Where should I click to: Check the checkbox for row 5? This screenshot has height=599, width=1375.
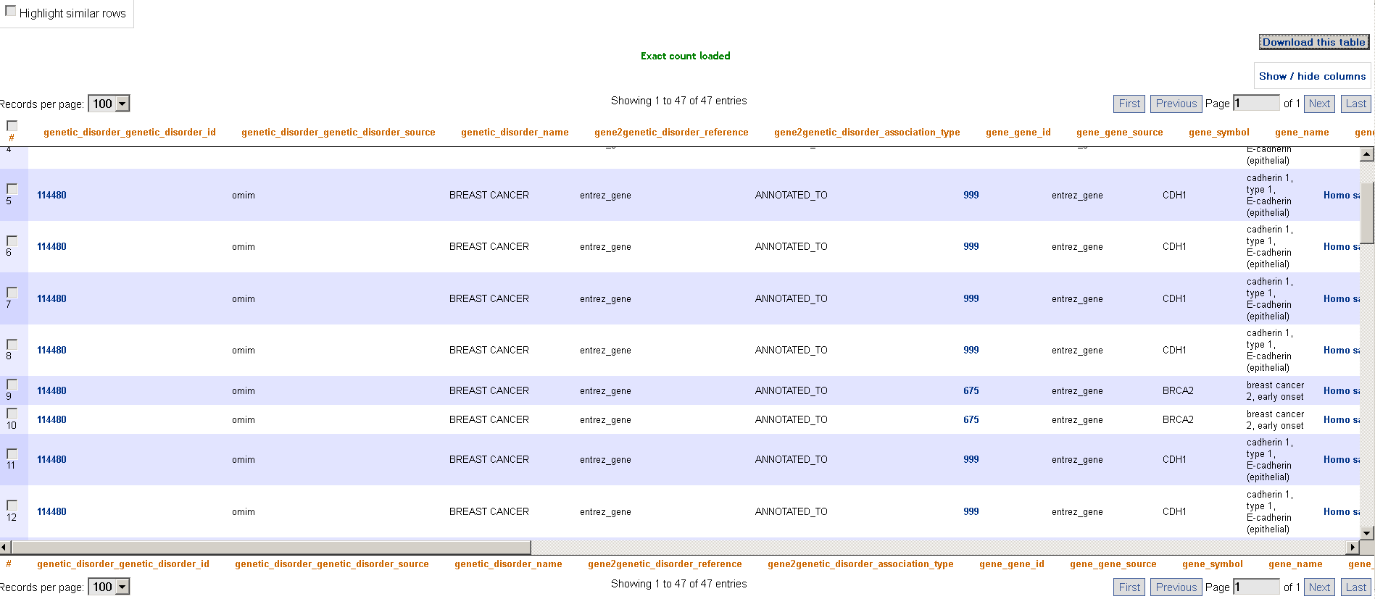(x=12, y=189)
